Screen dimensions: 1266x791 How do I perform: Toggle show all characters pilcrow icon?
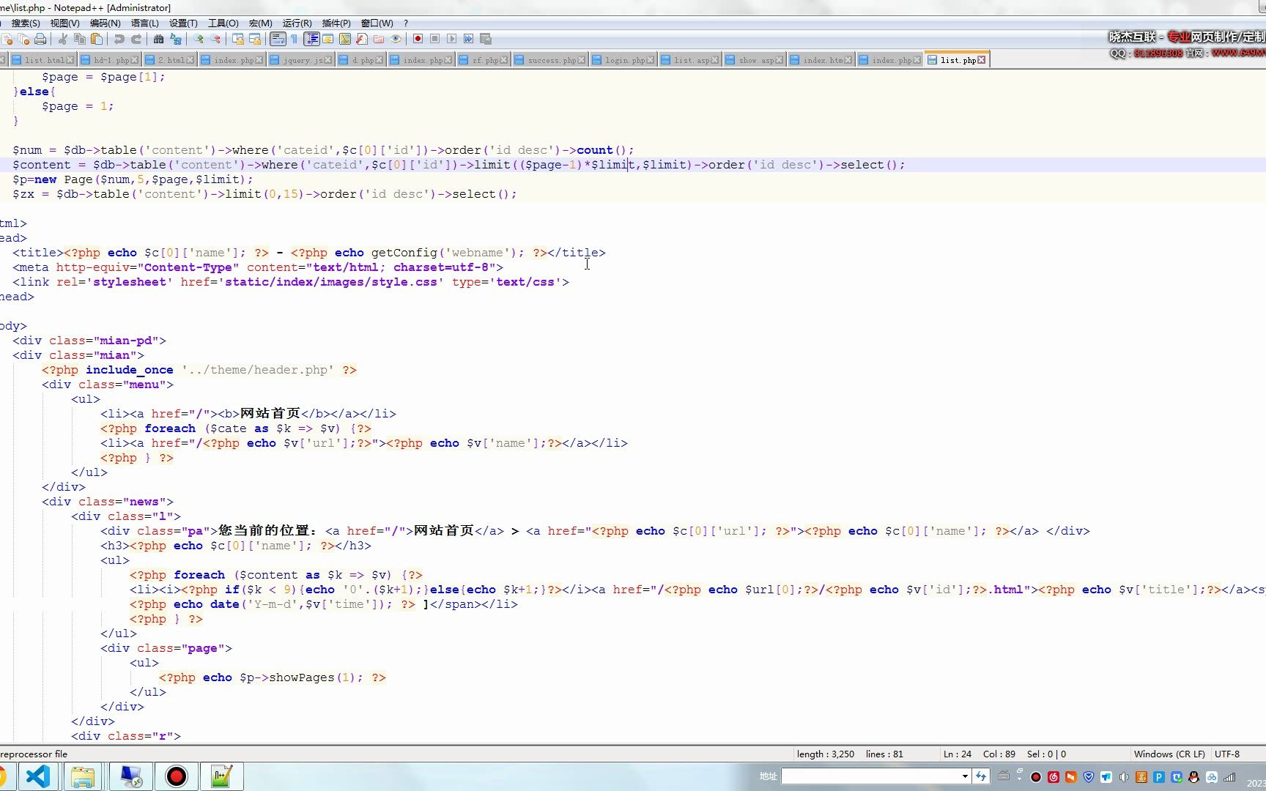click(295, 39)
